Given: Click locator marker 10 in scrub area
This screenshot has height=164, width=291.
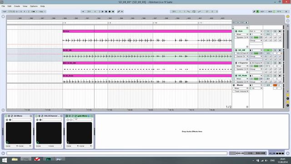Looking at the screenshot, I should click(155, 23).
